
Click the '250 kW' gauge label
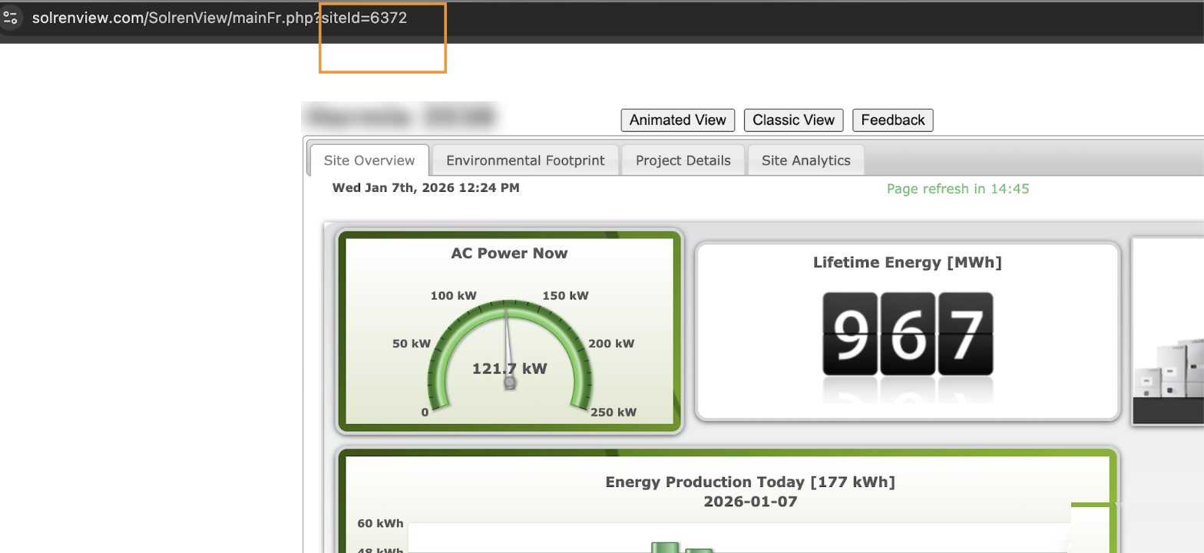[613, 413]
